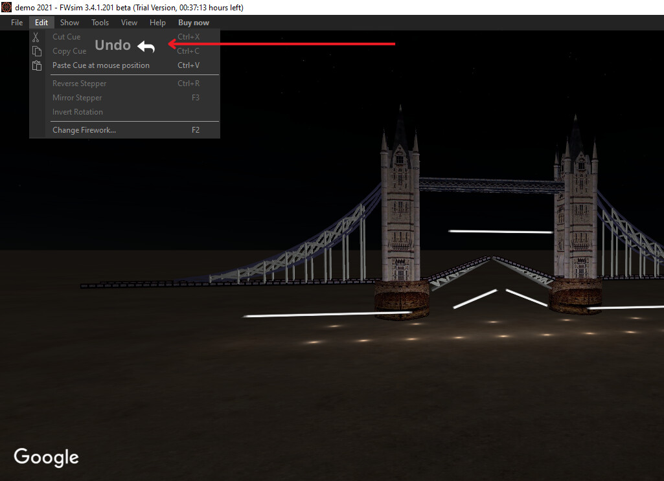
Task: Click the FWsim app icon in title bar
Action: [x=6, y=7]
